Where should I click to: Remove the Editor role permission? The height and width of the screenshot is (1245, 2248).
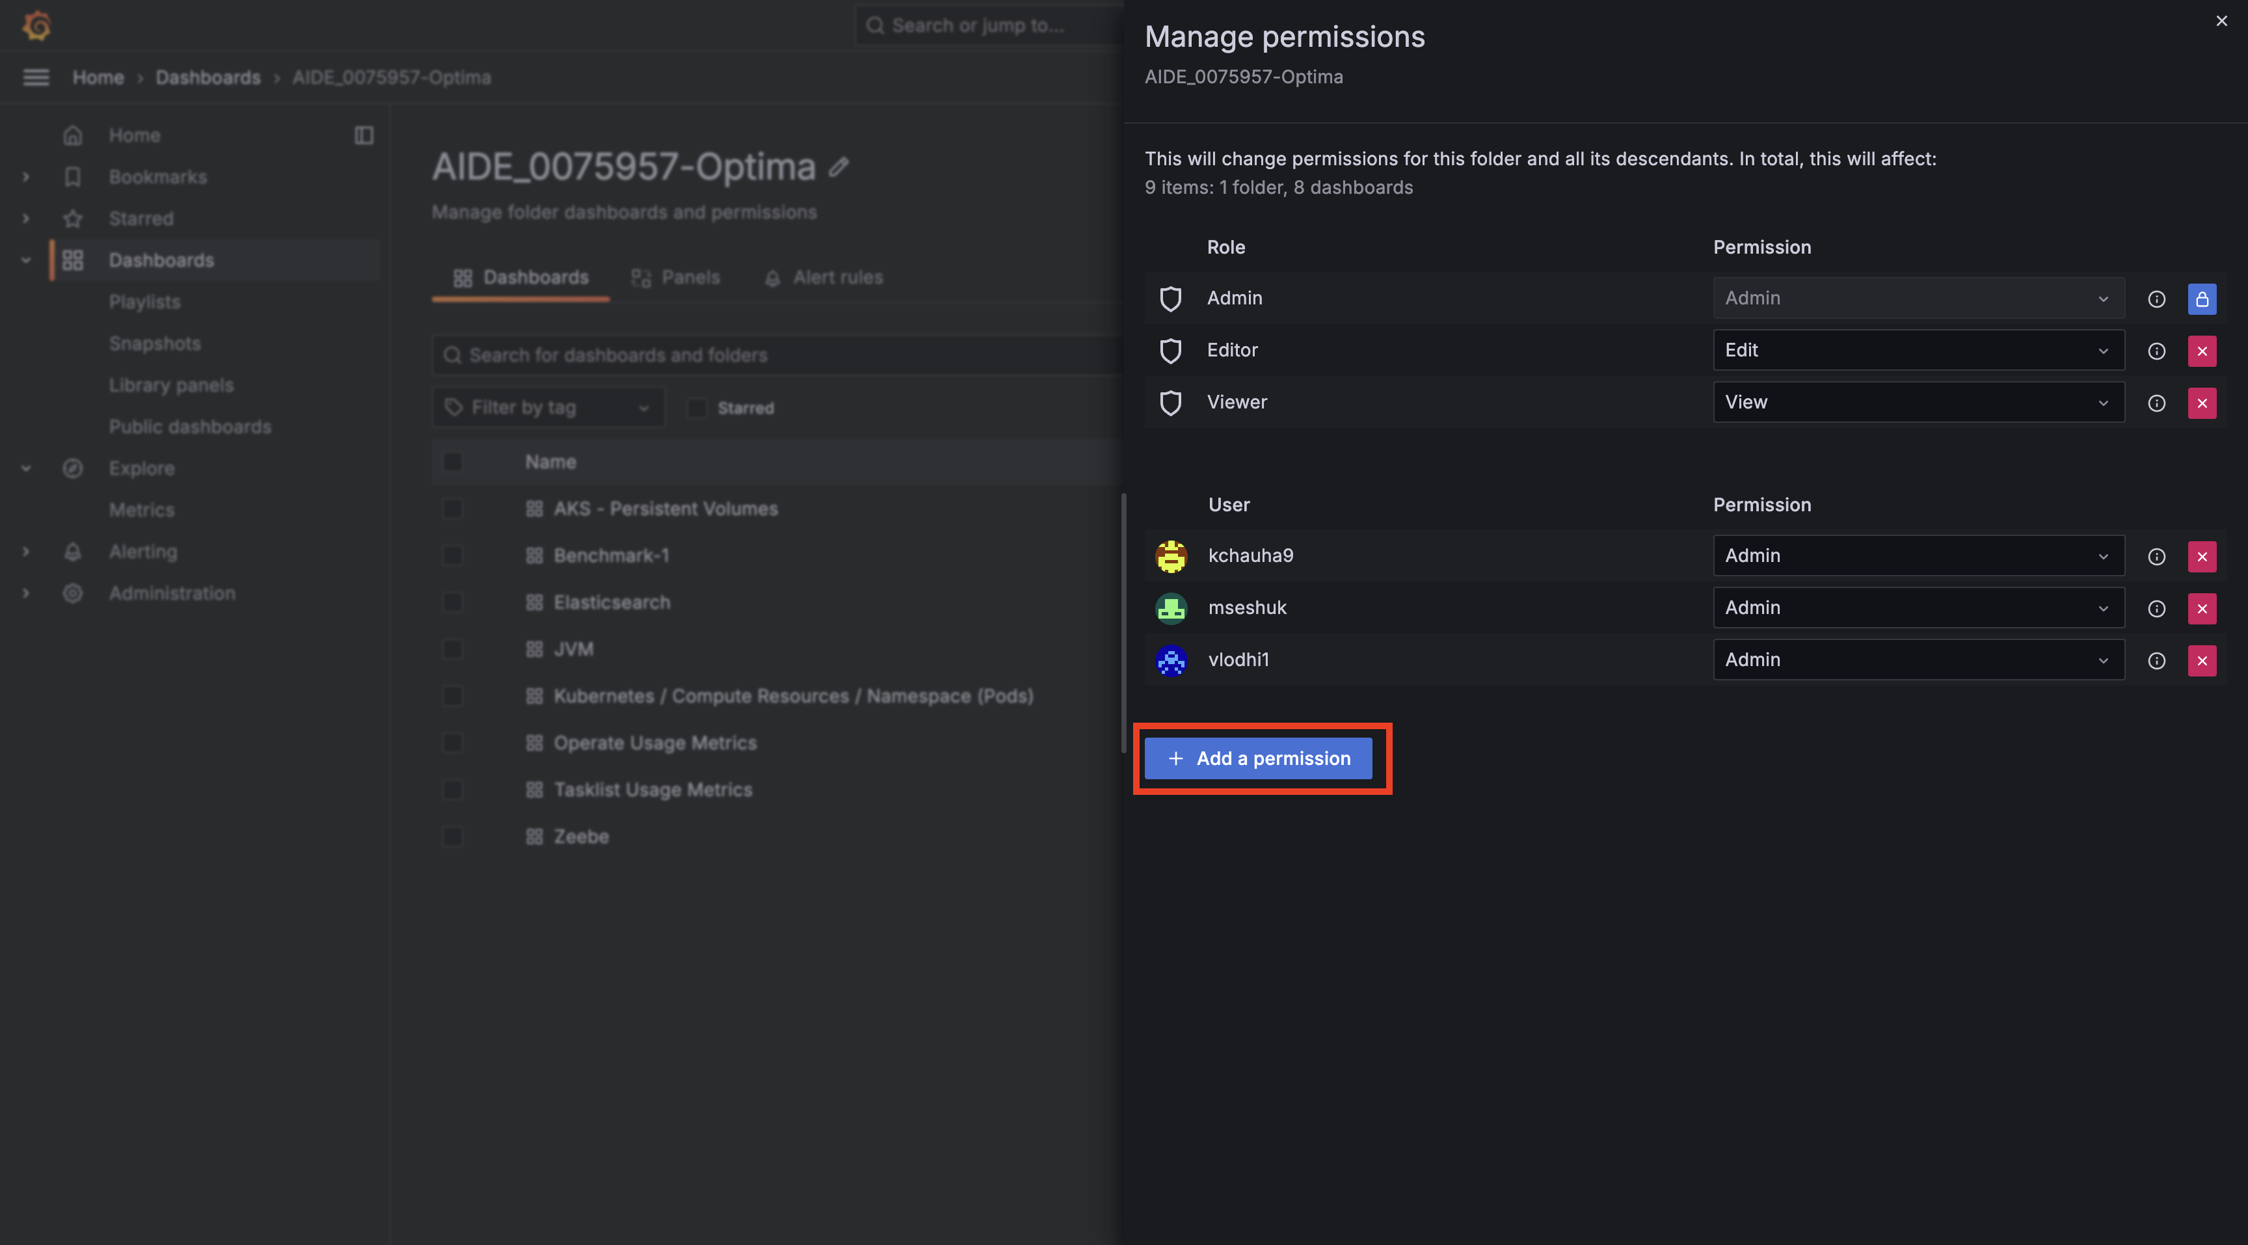coord(2202,352)
